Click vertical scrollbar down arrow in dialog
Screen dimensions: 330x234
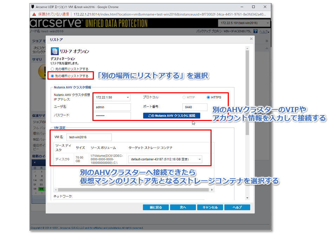coord(247,198)
